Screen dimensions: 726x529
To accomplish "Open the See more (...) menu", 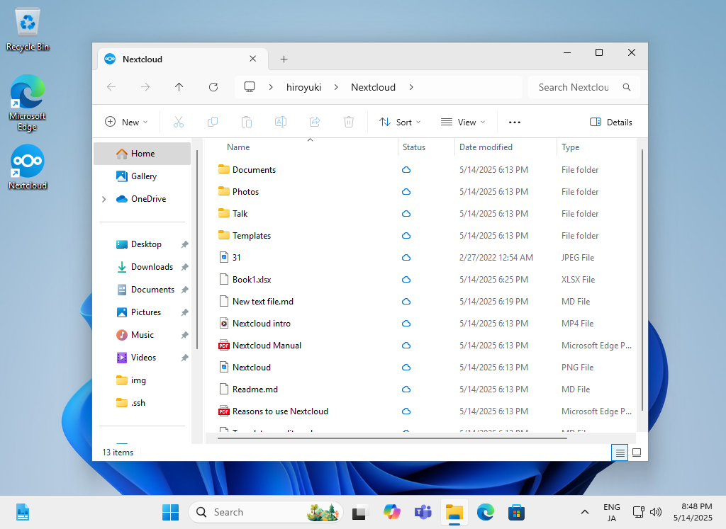I will click(514, 121).
